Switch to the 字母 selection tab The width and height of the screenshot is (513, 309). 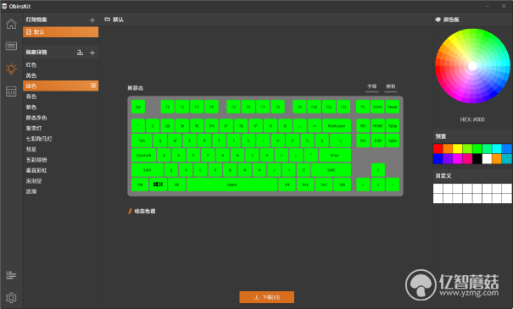click(x=372, y=86)
